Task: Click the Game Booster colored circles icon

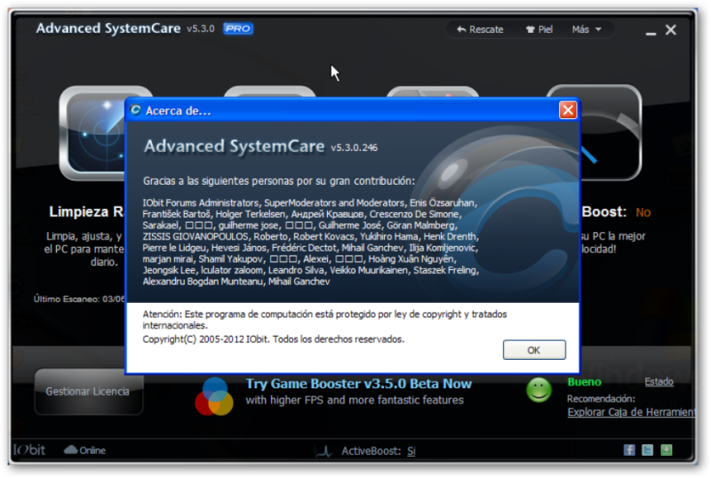Action: [x=213, y=396]
